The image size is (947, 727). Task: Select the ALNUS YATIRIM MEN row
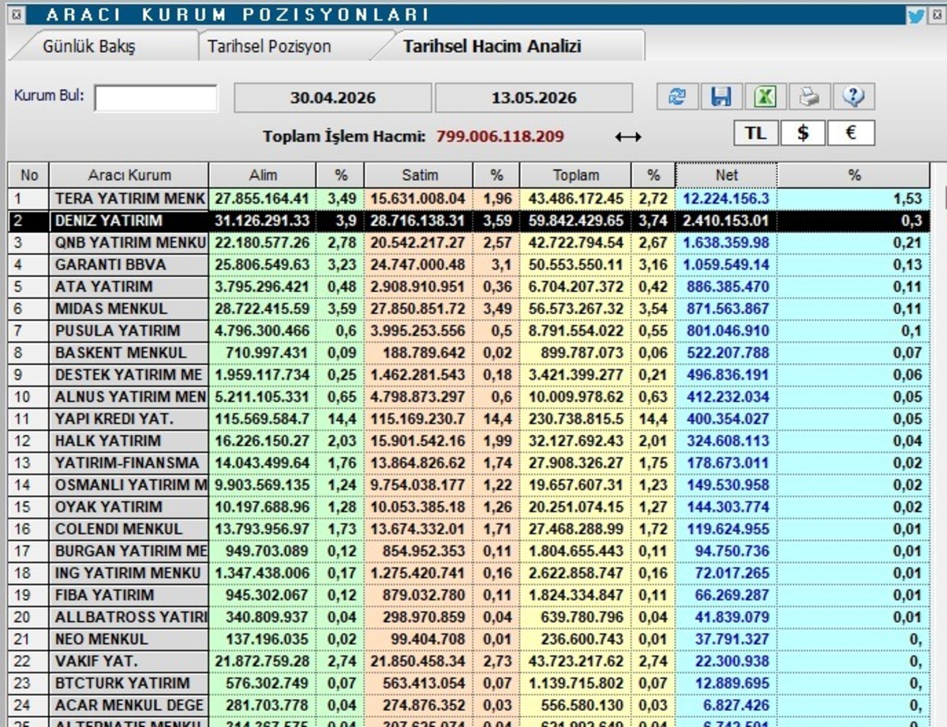click(470, 397)
